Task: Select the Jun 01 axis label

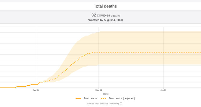Action: 163,90
